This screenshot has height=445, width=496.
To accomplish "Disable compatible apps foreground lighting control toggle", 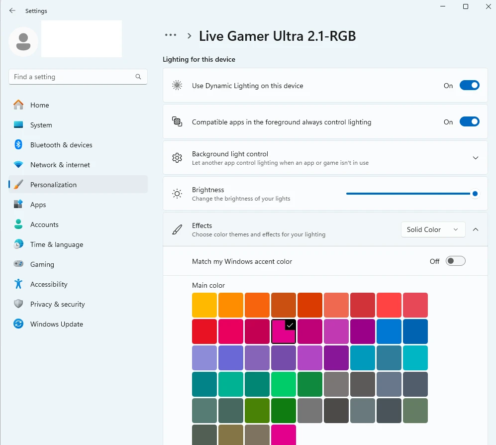I will point(469,122).
